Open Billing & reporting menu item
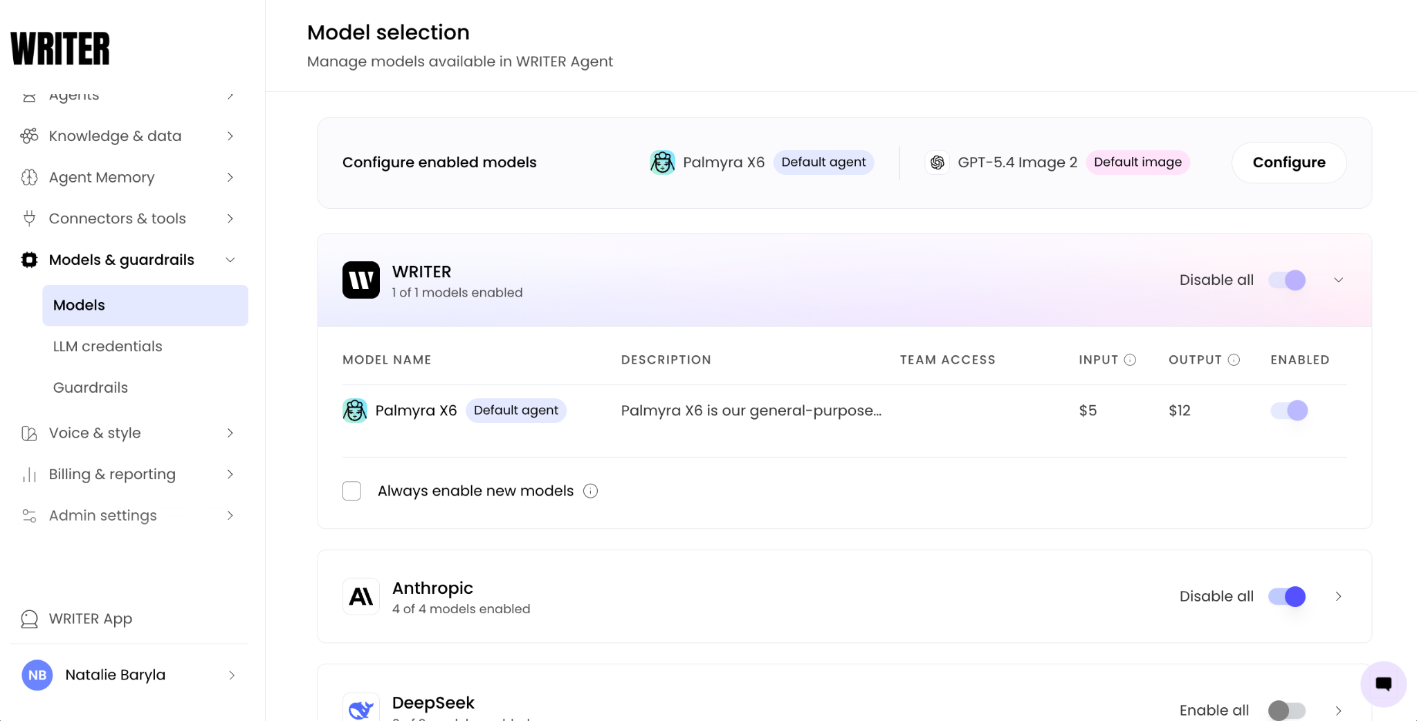1417x721 pixels. tap(129, 474)
